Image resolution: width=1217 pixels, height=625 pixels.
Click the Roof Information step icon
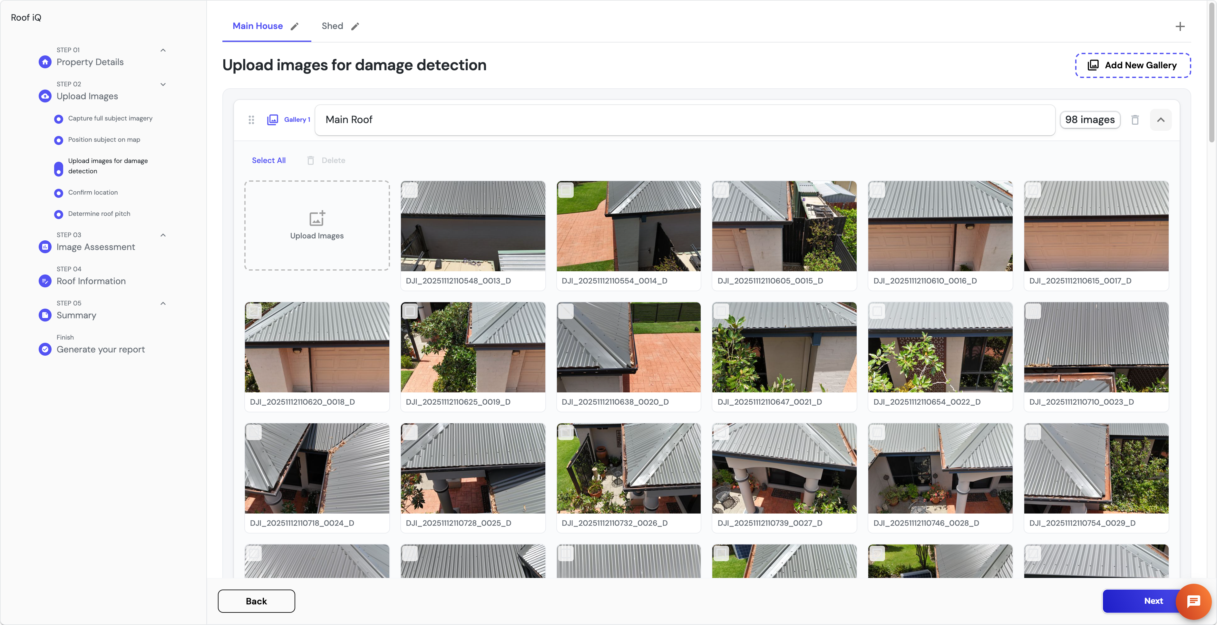point(45,281)
